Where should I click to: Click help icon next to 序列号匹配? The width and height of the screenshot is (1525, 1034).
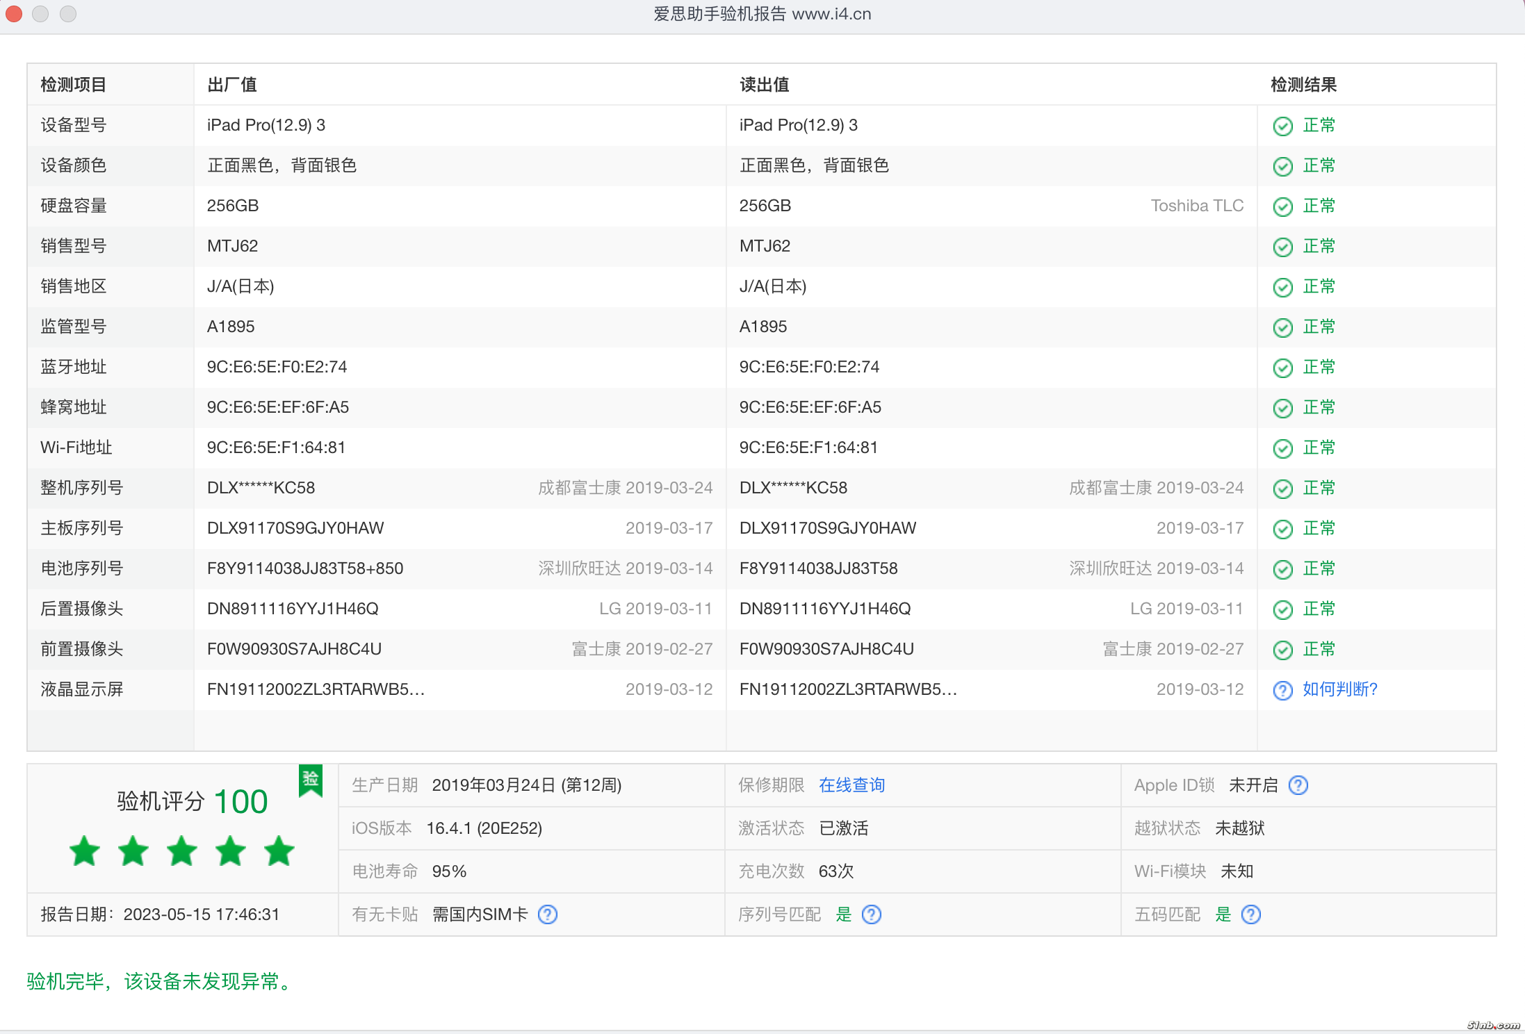(x=871, y=914)
